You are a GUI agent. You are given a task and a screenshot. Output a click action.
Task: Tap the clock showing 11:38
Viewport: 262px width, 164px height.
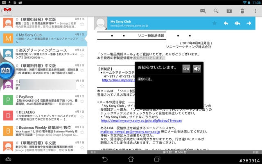click(257, 2)
